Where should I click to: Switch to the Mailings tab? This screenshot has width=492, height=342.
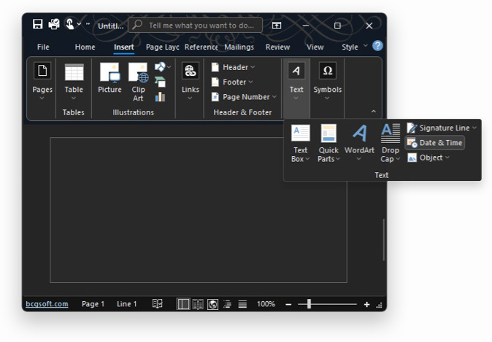point(239,47)
